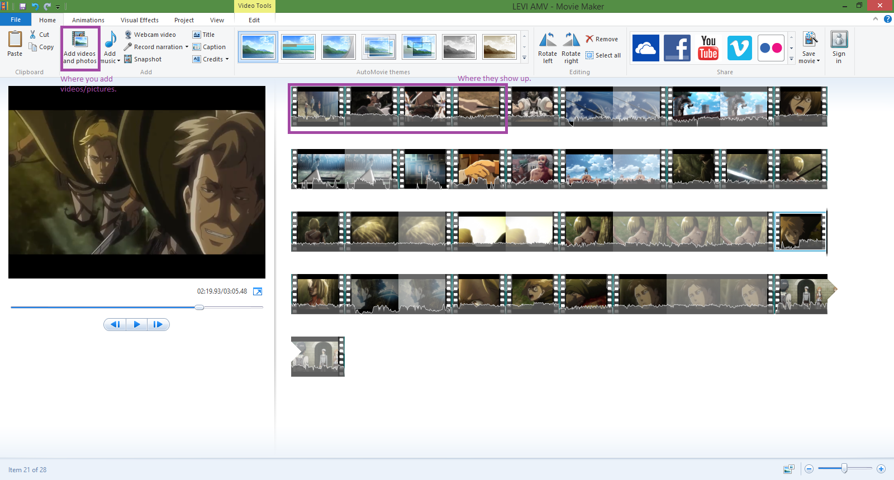894x480 pixels.
Task: Zoom out the timeline thumbnails
Action: click(x=809, y=469)
